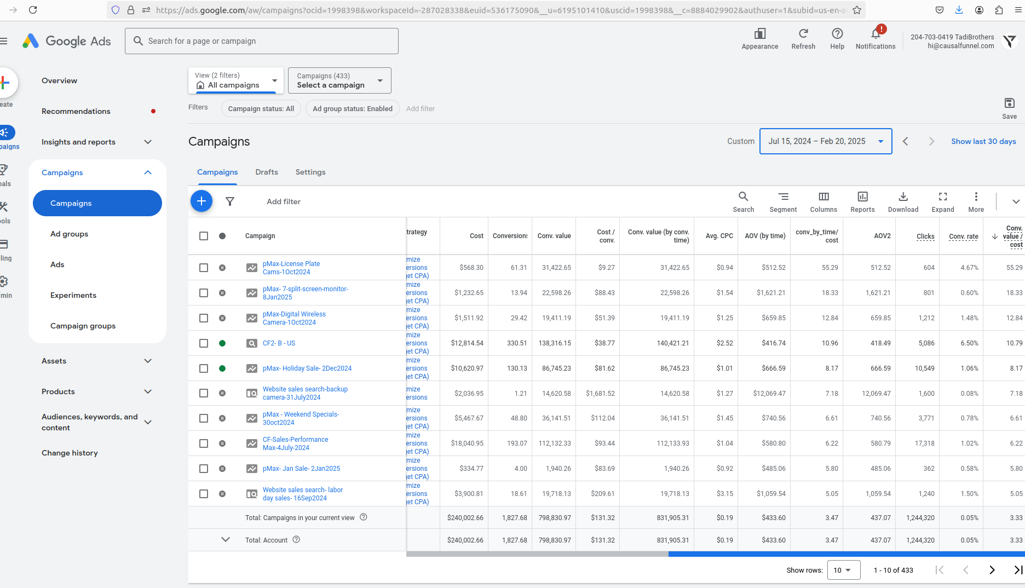Open the View All campaigns dropdown
Image resolution: width=1025 pixels, height=588 pixels.
pyautogui.click(x=236, y=80)
